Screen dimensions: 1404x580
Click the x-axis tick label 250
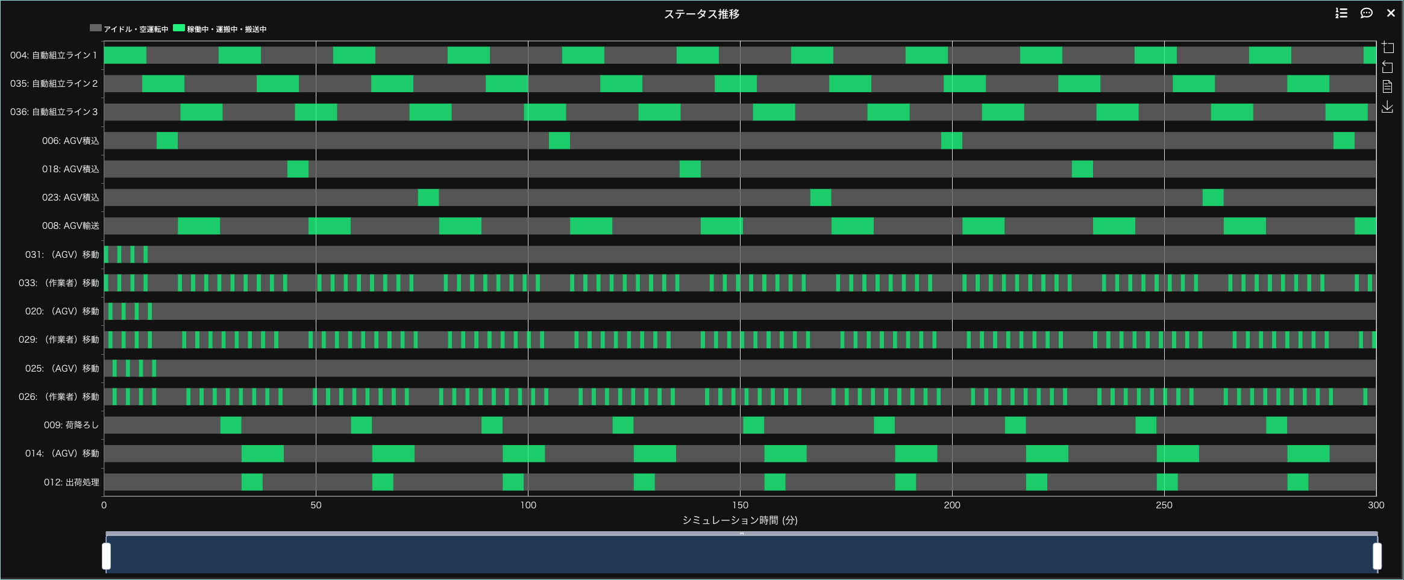pos(1164,505)
